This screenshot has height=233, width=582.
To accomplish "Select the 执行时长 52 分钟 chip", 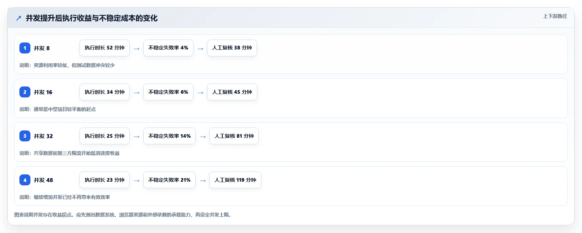I will pyautogui.click(x=104, y=48).
